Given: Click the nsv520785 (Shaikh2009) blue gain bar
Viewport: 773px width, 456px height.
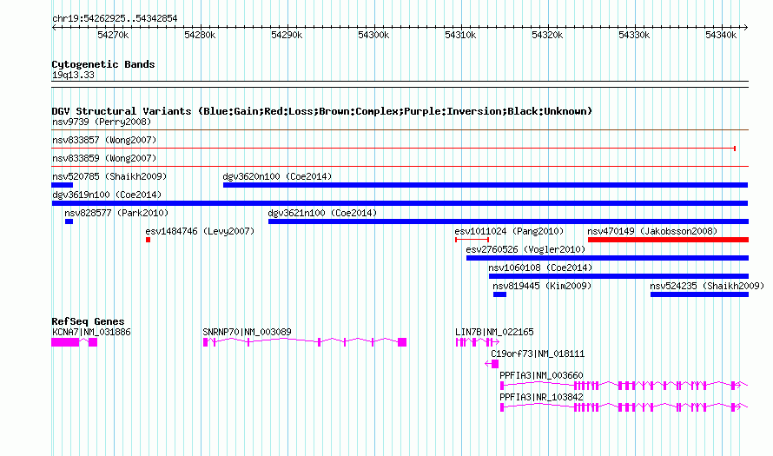Looking at the screenshot, I should (63, 185).
